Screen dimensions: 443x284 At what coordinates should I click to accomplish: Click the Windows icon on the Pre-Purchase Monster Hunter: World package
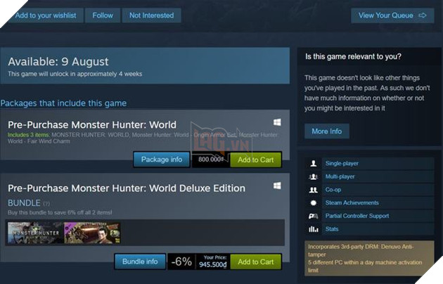[x=277, y=122]
